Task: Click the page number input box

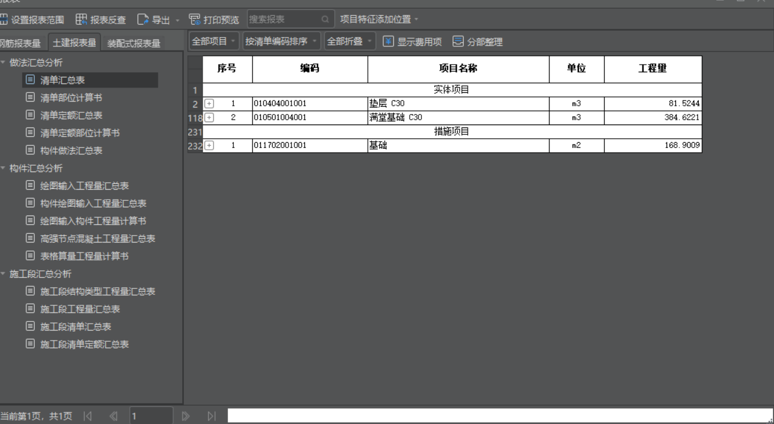Action: point(152,416)
